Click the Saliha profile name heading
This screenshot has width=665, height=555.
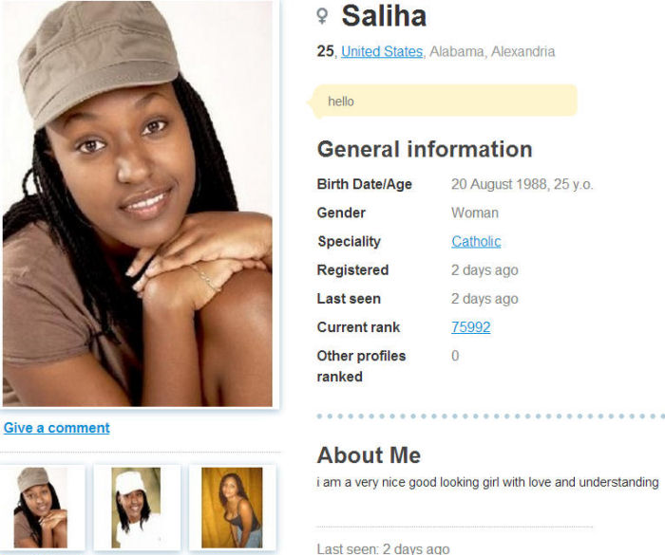click(384, 16)
